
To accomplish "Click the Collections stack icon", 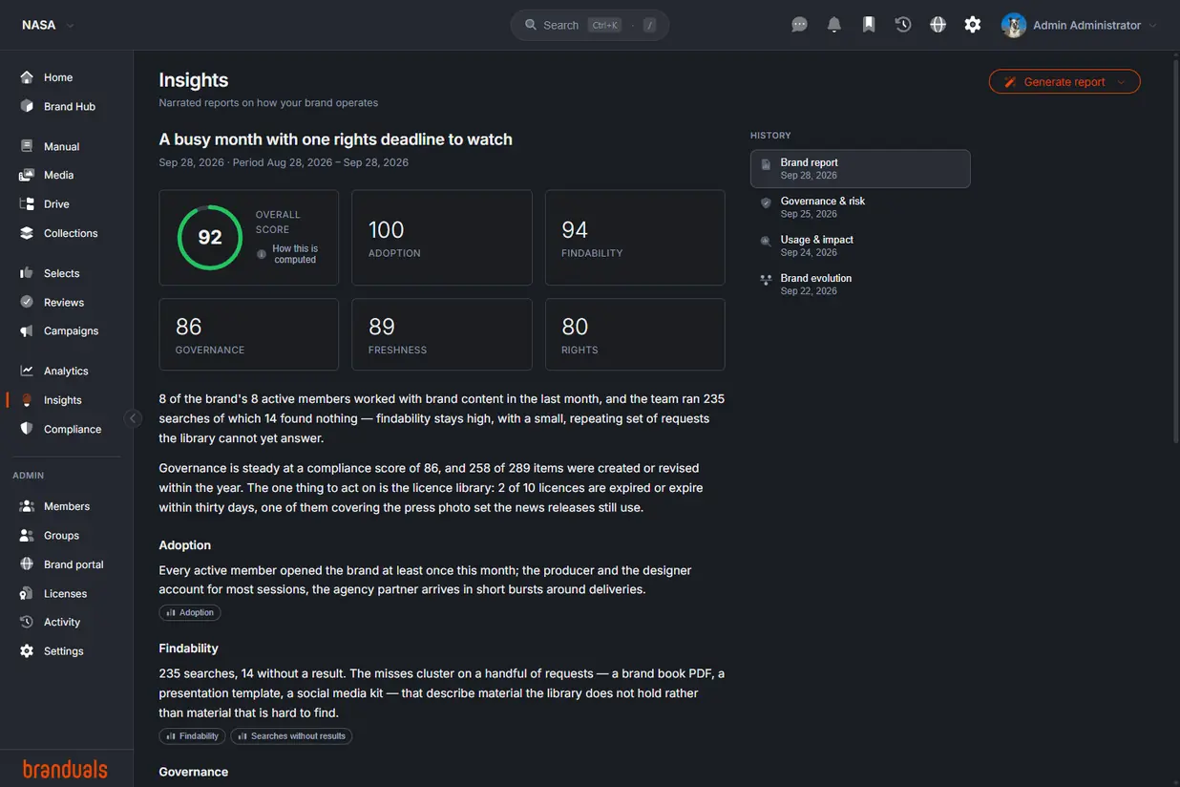I will tap(27, 233).
